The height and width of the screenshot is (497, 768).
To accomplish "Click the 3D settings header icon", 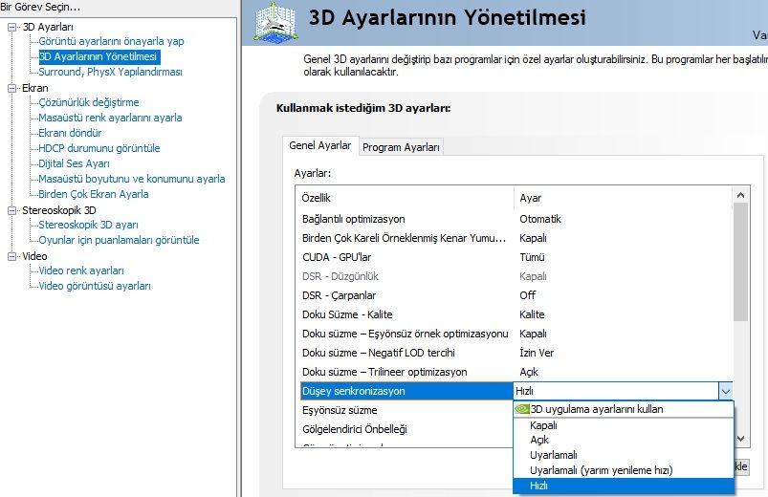I will coord(275,22).
